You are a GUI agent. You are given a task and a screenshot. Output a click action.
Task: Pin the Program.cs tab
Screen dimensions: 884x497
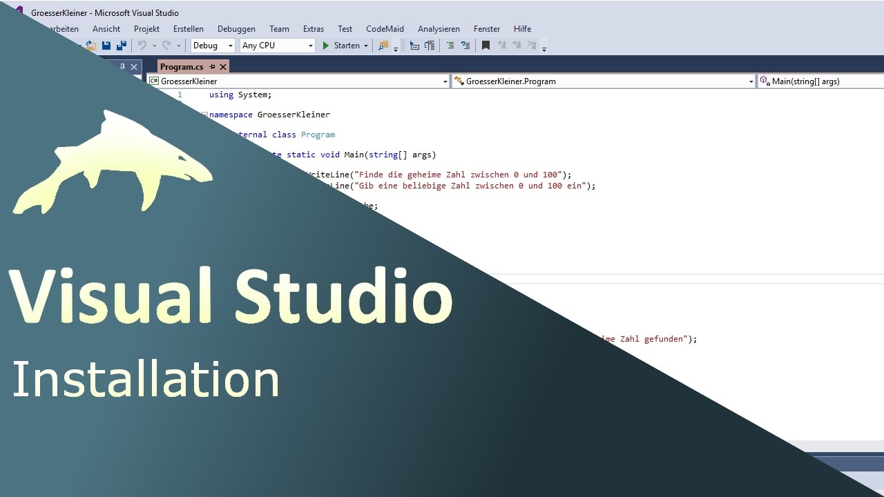[213, 66]
